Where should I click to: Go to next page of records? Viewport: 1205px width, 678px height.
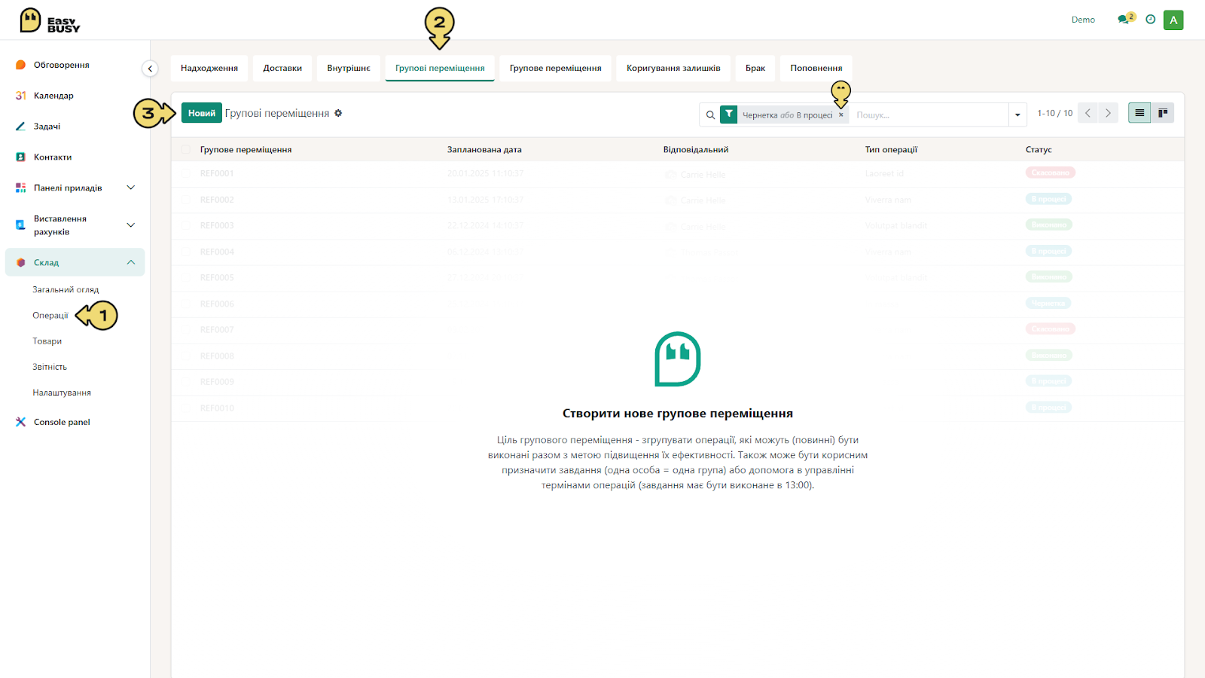pos(1108,113)
